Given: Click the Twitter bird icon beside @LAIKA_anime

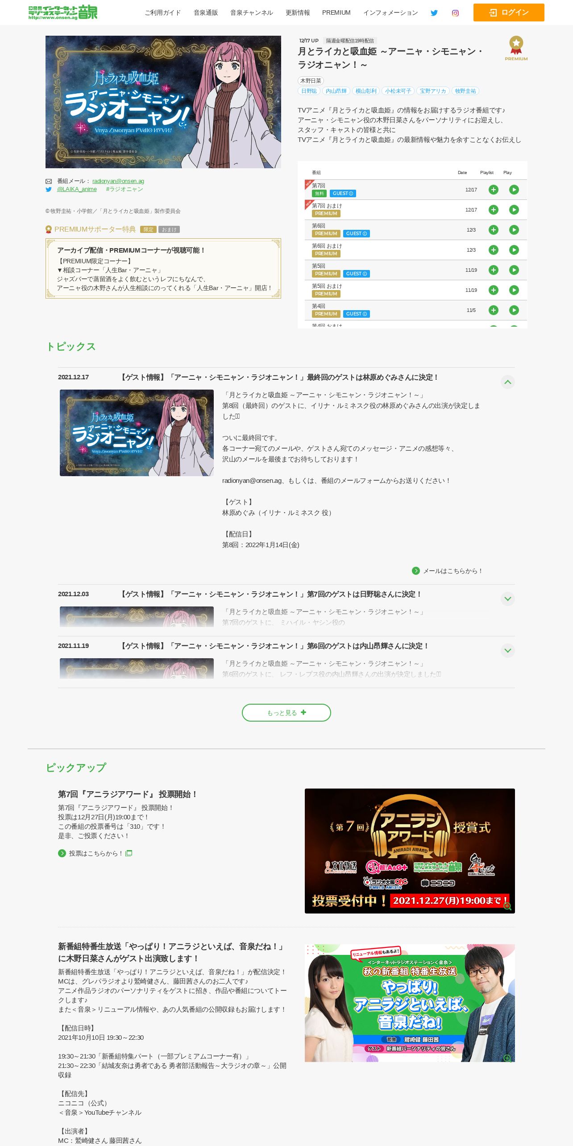Looking at the screenshot, I should pos(49,189).
